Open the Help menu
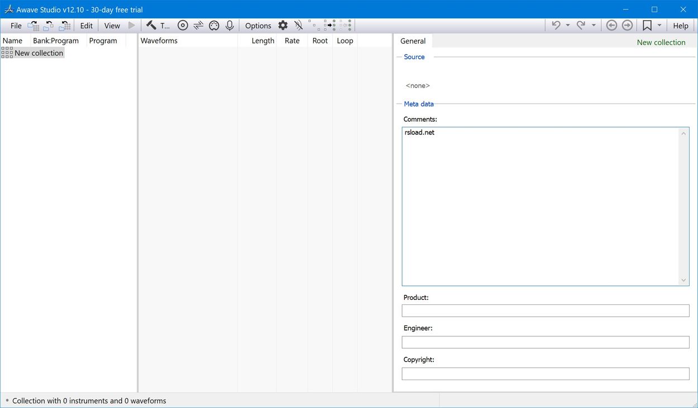Viewport: 698px width, 408px height. point(681,26)
